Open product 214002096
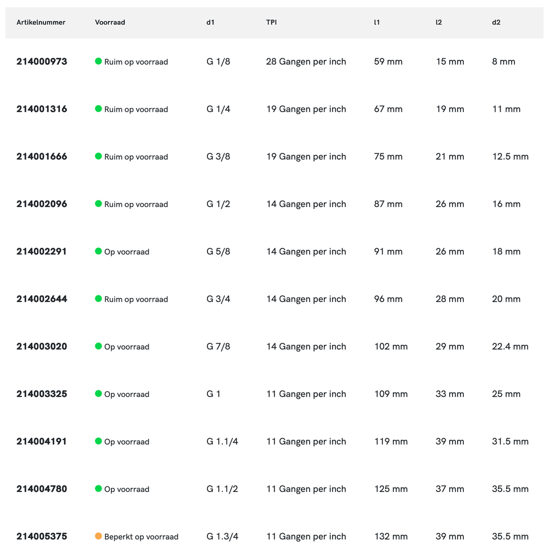This screenshot has width=549, height=549. pos(42,204)
